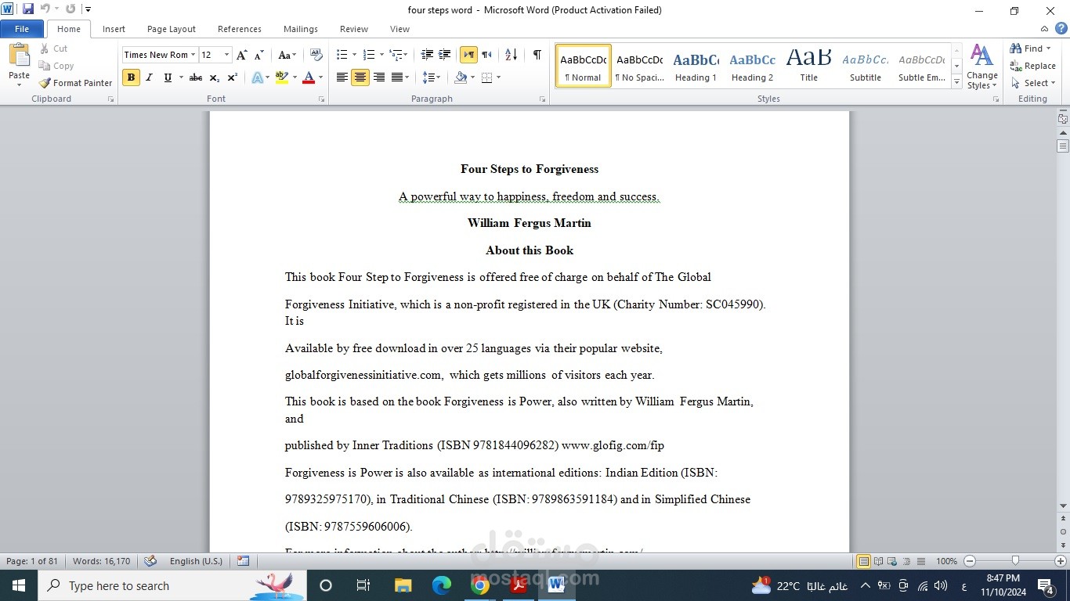Open Word Help question mark icon
This screenshot has width=1070, height=601.
[x=1061, y=29]
